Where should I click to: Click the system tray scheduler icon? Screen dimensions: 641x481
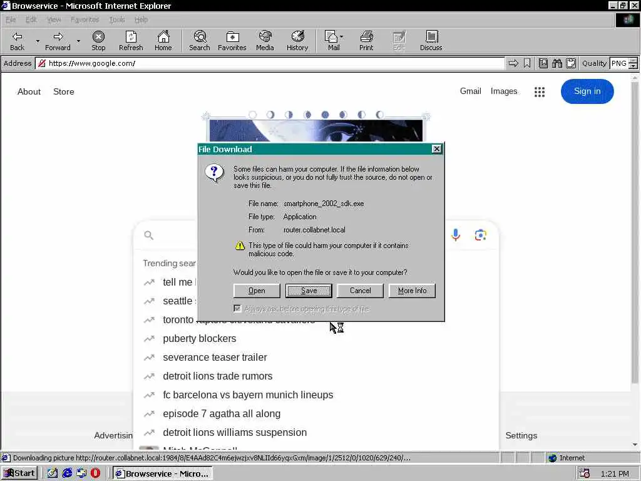coord(585,473)
